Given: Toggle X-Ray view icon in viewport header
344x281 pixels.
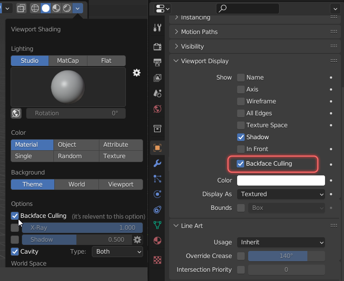Looking at the screenshot, I should click(21, 8).
